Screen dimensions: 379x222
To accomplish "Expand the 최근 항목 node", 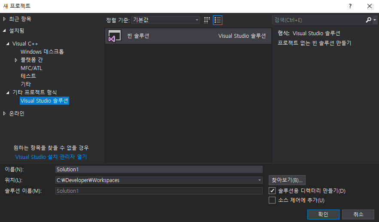I will 4,19.
